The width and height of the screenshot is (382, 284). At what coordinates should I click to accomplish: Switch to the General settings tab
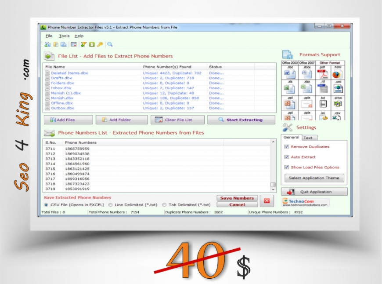292,137
